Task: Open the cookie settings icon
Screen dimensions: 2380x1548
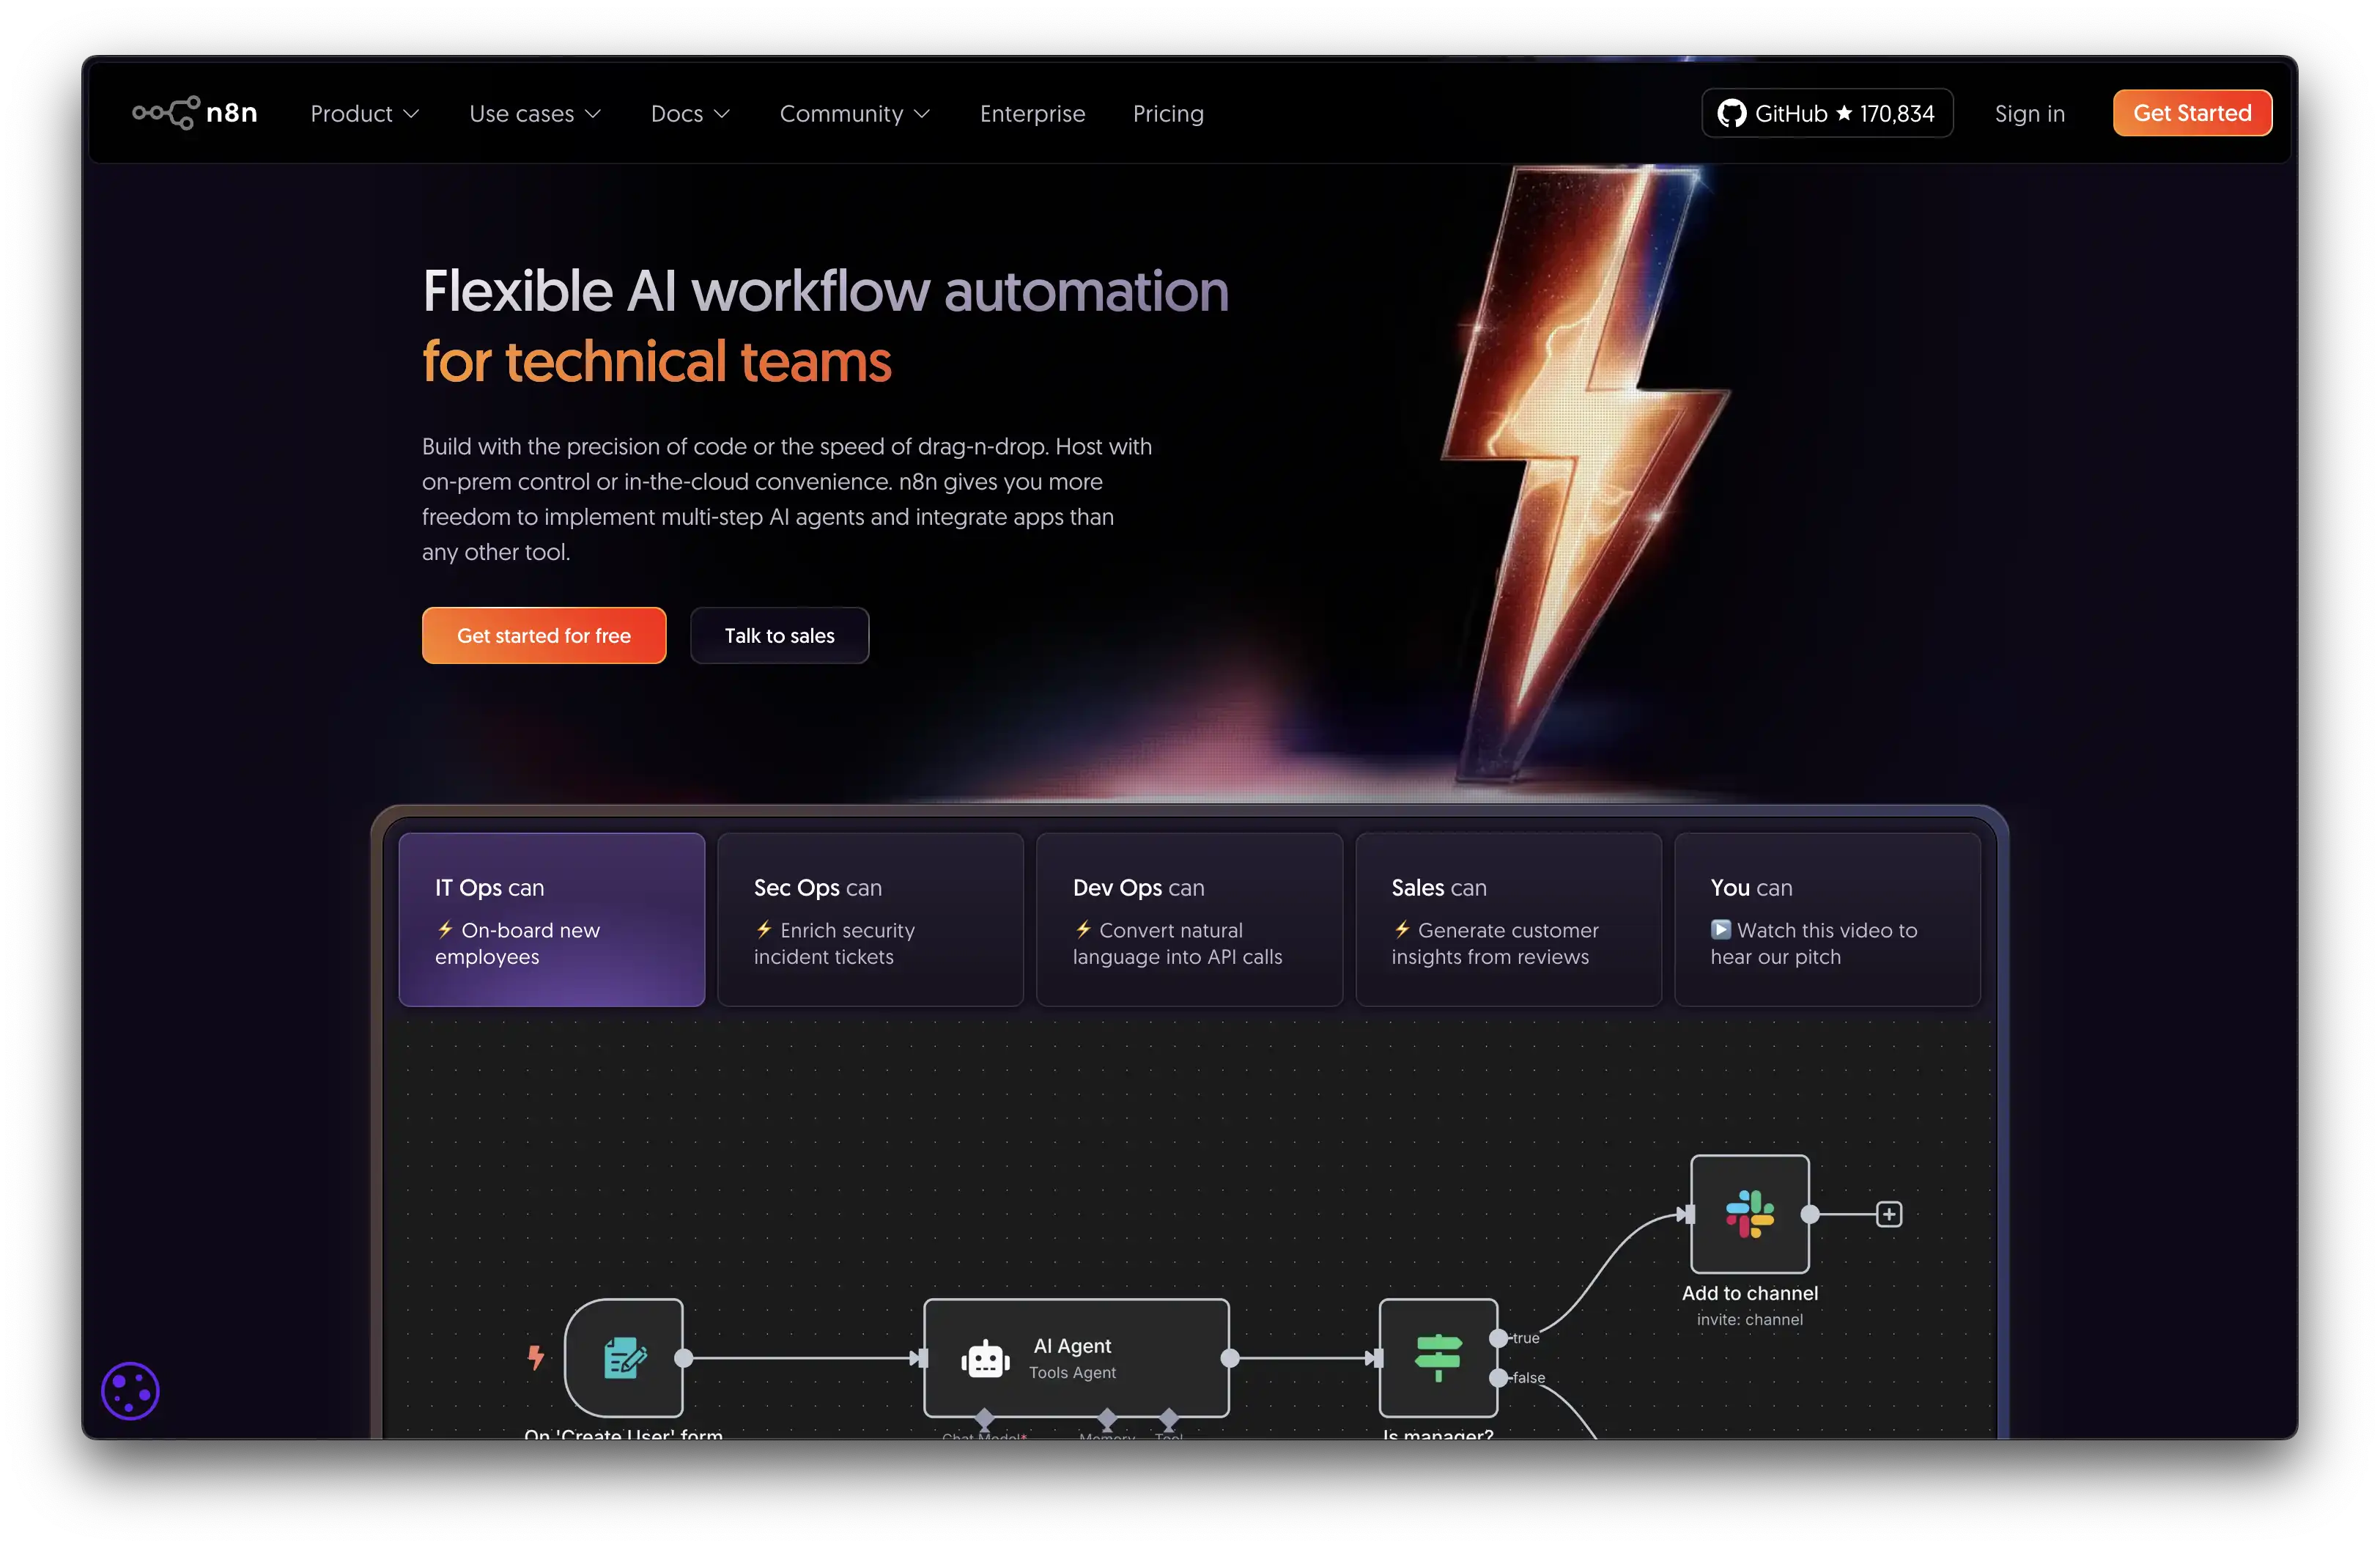Action: pyautogui.click(x=130, y=1390)
